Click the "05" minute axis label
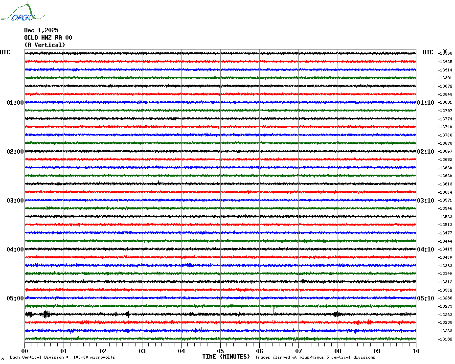Viewport: 455px width, 364px height. [x=220, y=351]
